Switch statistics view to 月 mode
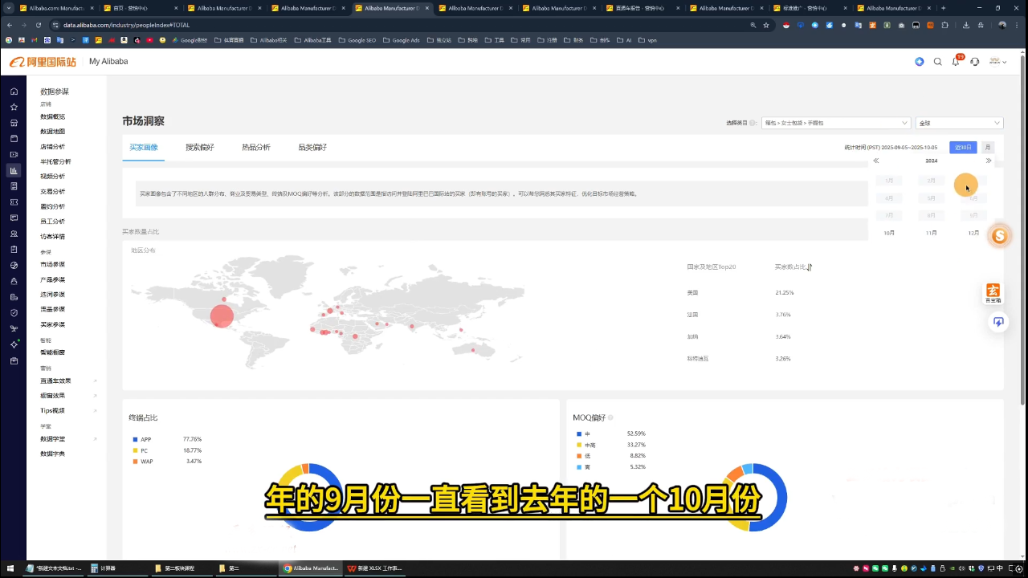This screenshot has width=1028, height=578. pos(988,147)
